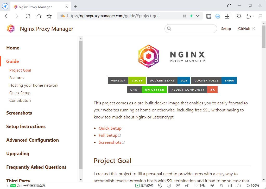Viewport: 266px width, 189px height.
Task: Open the browser hamburger menu
Action: pyautogui.click(x=260, y=16)
